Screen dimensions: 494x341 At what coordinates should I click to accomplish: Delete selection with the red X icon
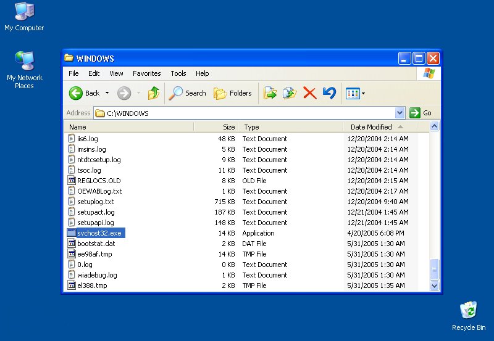point(310,93)
